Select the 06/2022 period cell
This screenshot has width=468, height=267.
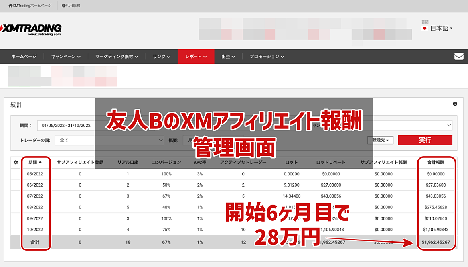(35, 185)
